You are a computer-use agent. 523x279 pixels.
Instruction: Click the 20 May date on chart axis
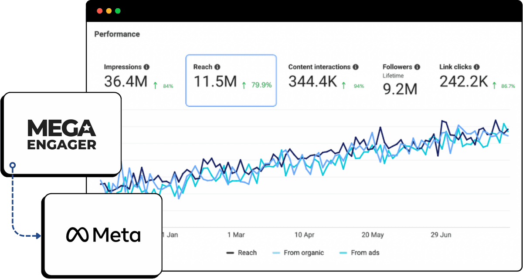click(x=373, y=235)
